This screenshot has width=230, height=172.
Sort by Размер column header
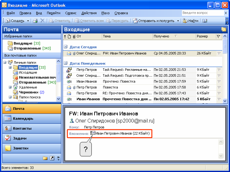tap(206, 37)
